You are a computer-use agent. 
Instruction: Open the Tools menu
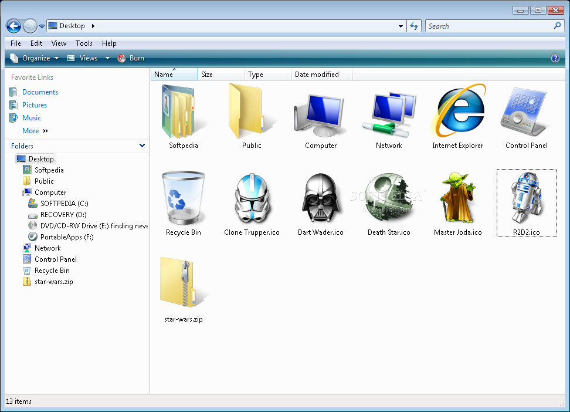[84, 43]
